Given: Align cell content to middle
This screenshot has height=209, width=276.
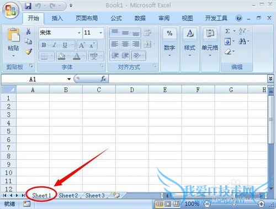Looking at the screenshot, I should [x=125, y=33].
